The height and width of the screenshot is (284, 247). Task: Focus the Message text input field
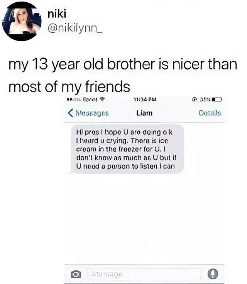(144, 274)
